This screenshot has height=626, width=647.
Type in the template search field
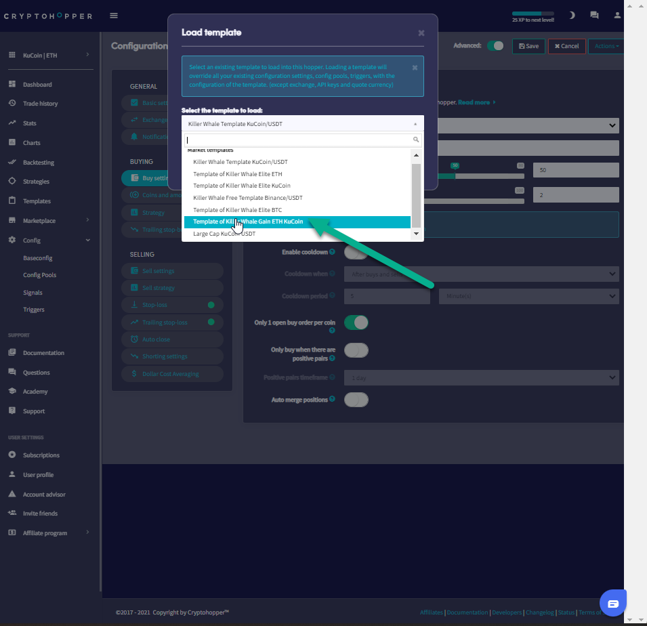(x=298, y=140)
